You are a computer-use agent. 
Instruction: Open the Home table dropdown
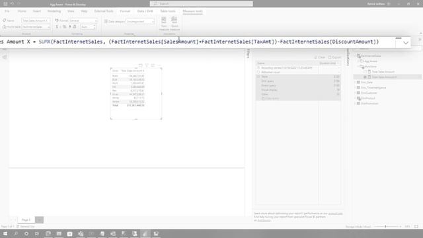[x=36, y=26]
